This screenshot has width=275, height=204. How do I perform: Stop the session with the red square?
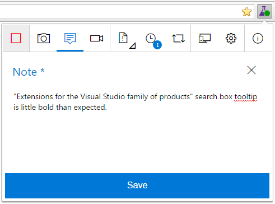[16, 38]
